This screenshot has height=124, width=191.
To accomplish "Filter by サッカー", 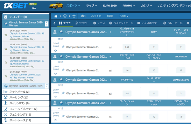I will click(x=82, y=23).
